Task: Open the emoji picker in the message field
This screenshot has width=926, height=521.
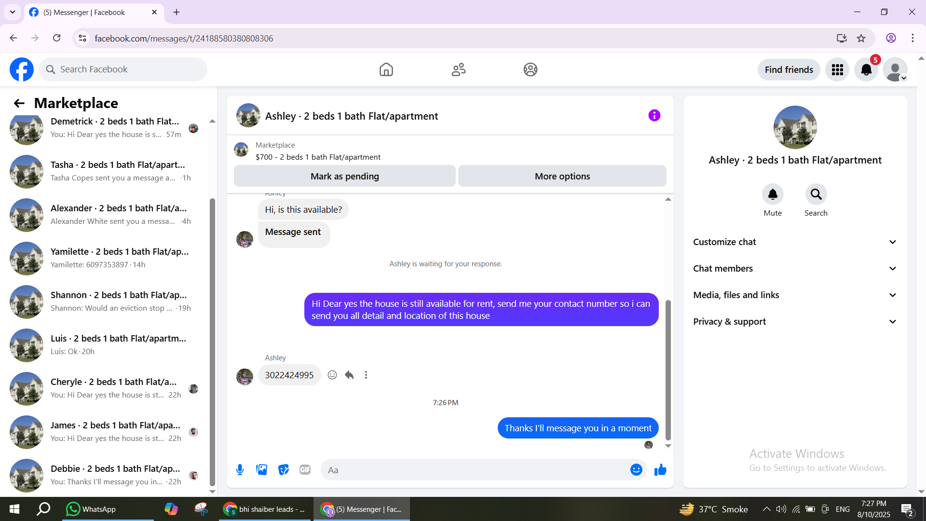Action: pos(636,470)
